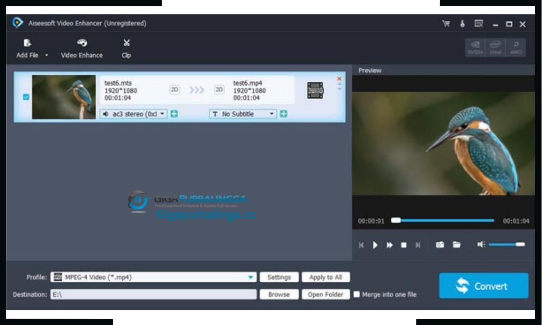Select the kingfisher video thumbnail
The width and height of the screenshot is (542, 325).
point(64,97)
